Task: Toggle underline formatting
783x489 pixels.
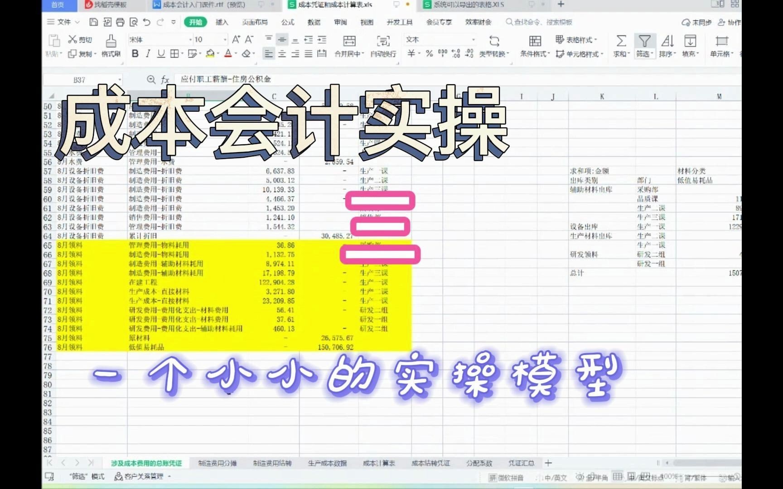Action: [x=161, y=54]
